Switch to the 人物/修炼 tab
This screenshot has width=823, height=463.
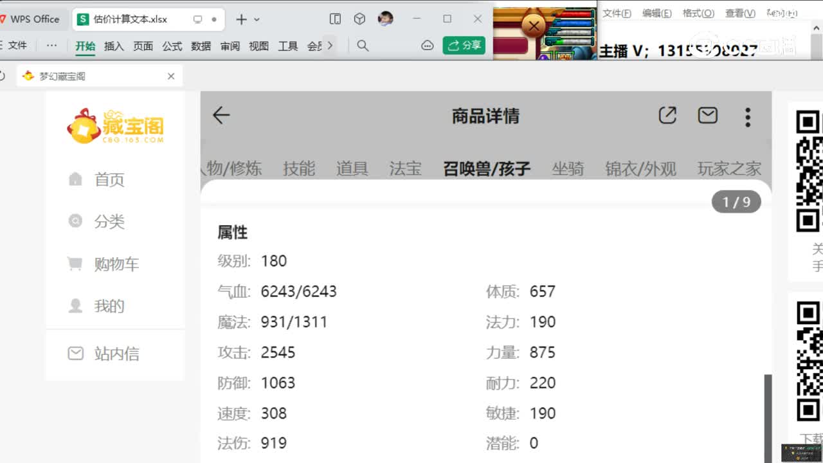[231, 168]
